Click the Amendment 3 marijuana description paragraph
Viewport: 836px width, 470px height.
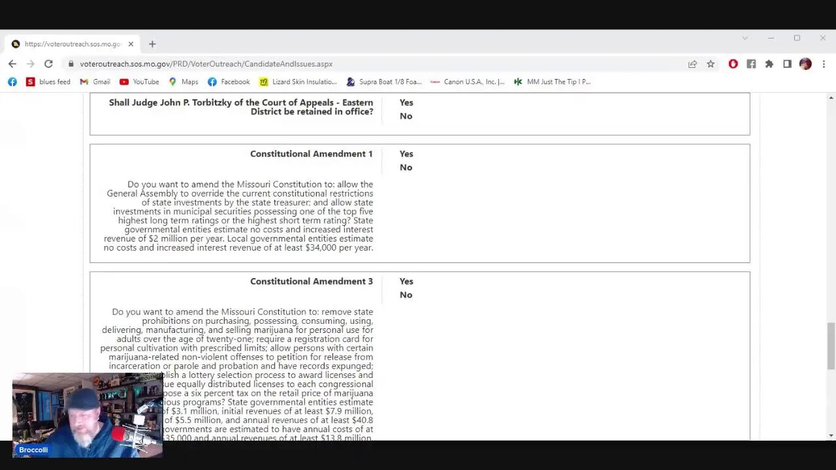236,375
